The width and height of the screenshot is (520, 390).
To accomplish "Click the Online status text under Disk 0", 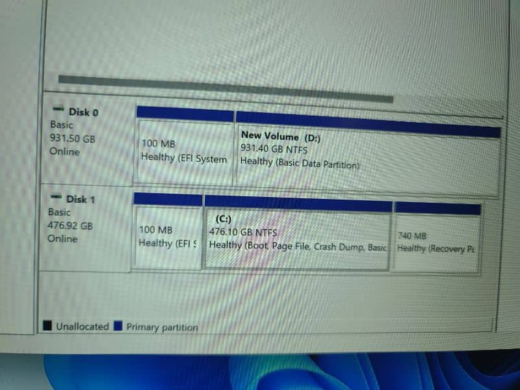I will 64,151.
